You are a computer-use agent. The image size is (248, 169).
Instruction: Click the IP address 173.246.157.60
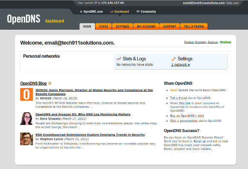click(x=112, y=3)
